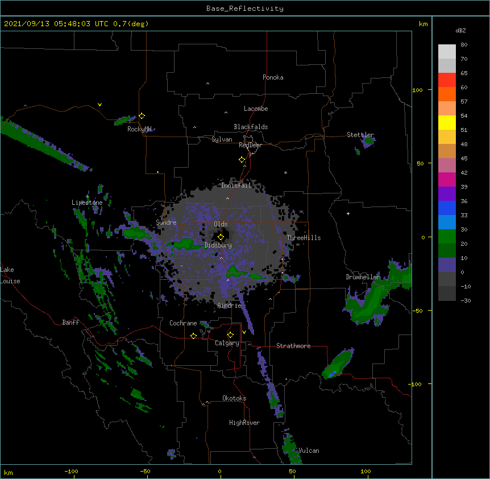
Task: Click the yellow V marker northwest of RockyMH
Action: coord(99,105)
